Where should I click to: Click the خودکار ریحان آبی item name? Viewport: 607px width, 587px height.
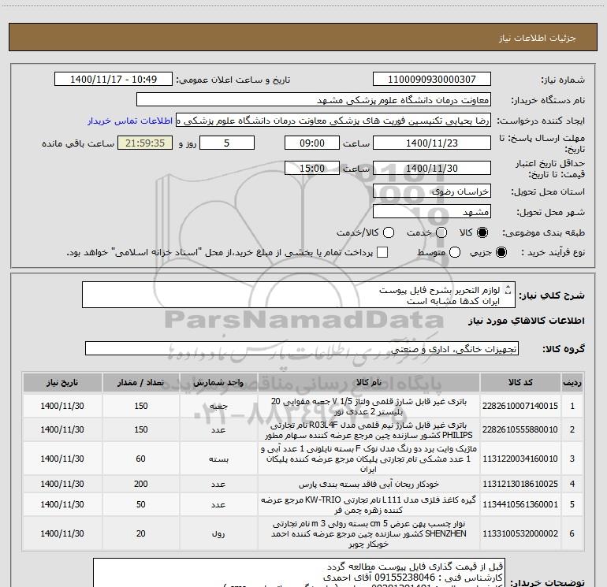[369, 484]
